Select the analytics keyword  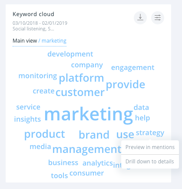point(98,163)
